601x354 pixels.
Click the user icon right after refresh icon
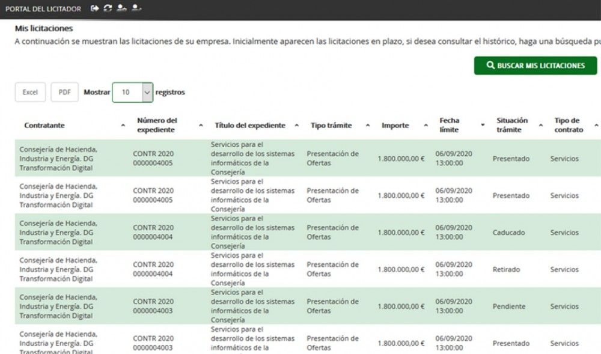(x=121, y=8)
